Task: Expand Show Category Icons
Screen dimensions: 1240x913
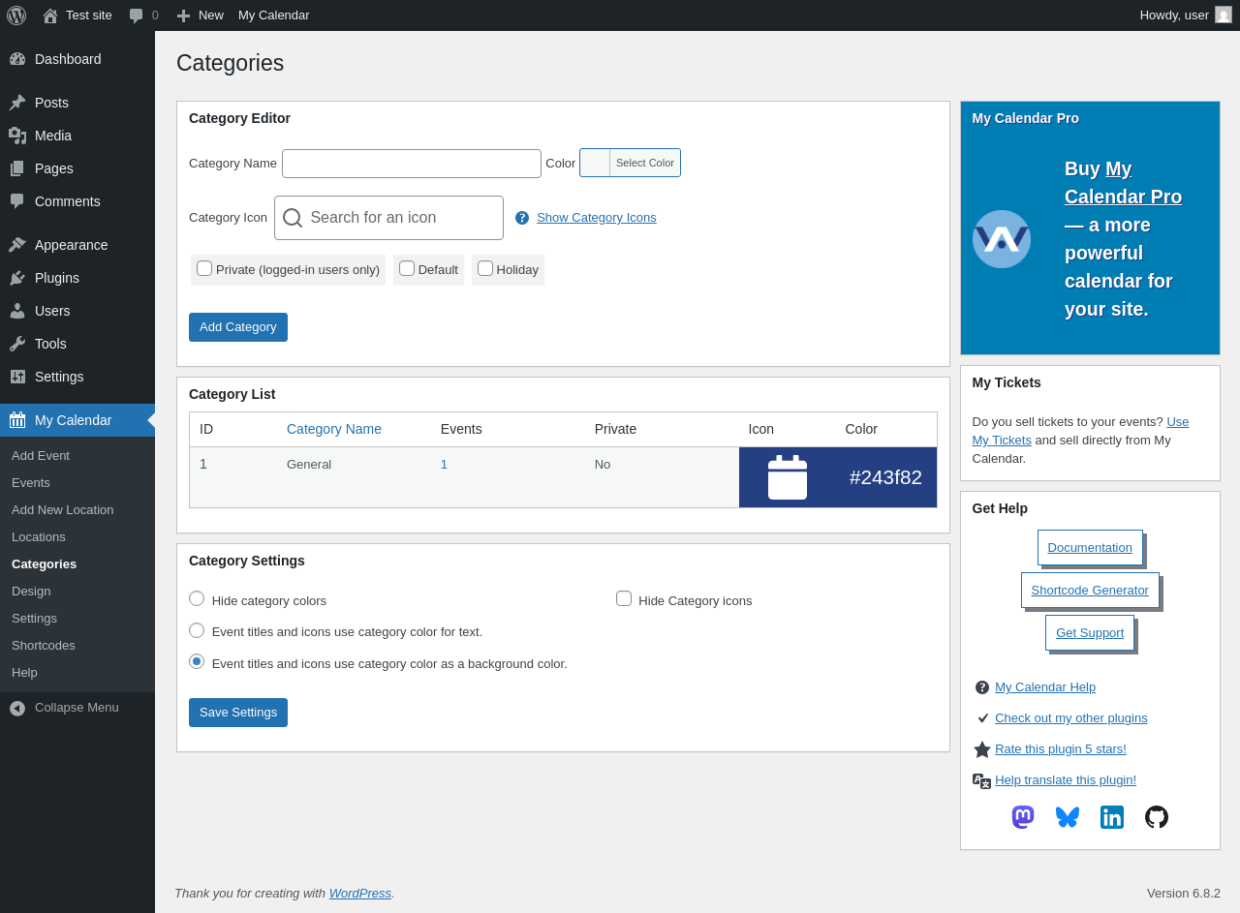Action: pyautogui.click(x=596, y=217)
